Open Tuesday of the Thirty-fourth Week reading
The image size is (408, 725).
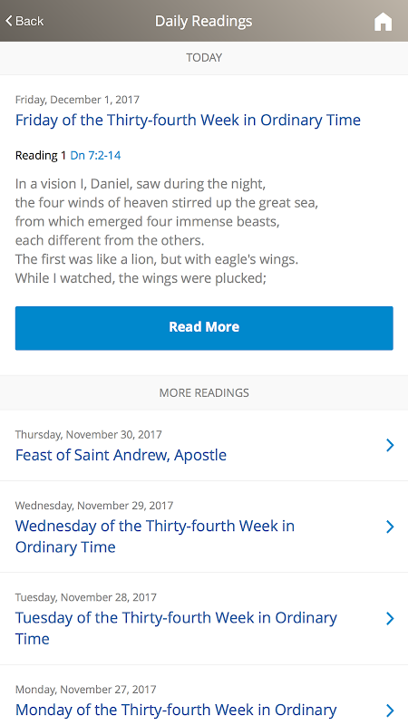176,628
